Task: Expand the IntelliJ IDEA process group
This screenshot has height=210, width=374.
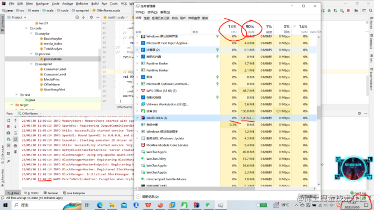Action: pyautogui.click(x=137, y=118)
